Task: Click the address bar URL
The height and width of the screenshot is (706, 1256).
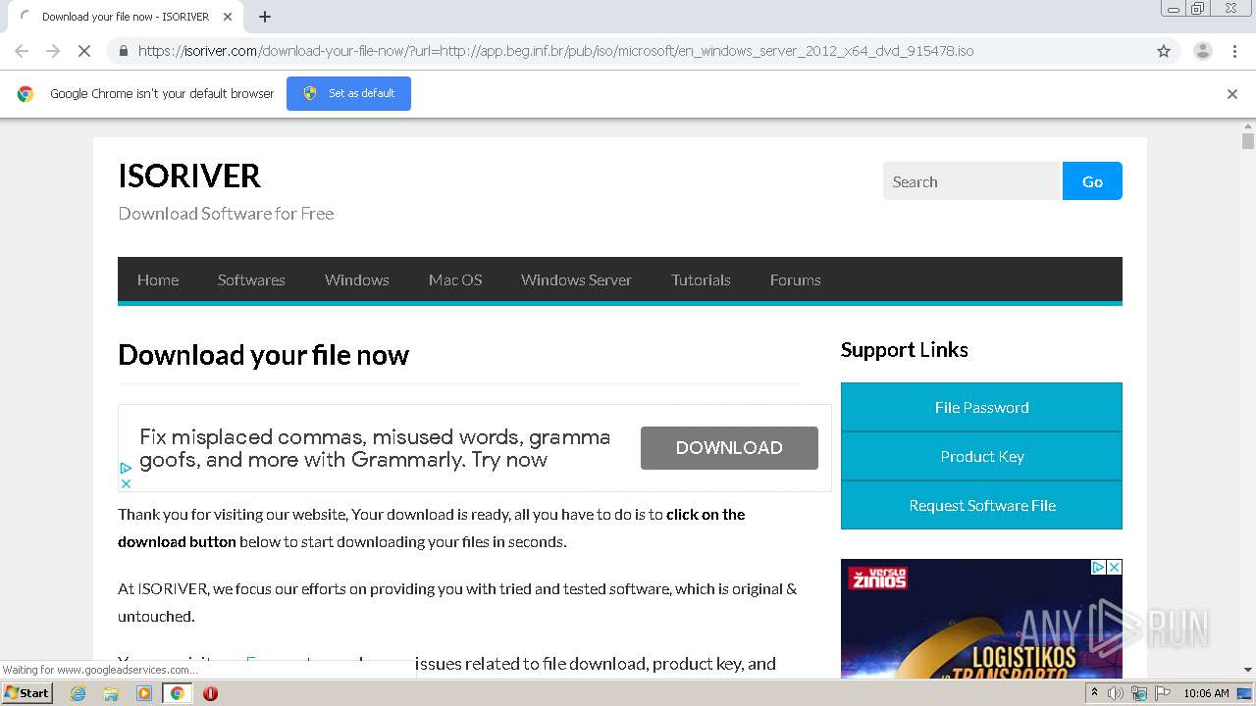Action: pyautogui.click(x=555, y=51)
